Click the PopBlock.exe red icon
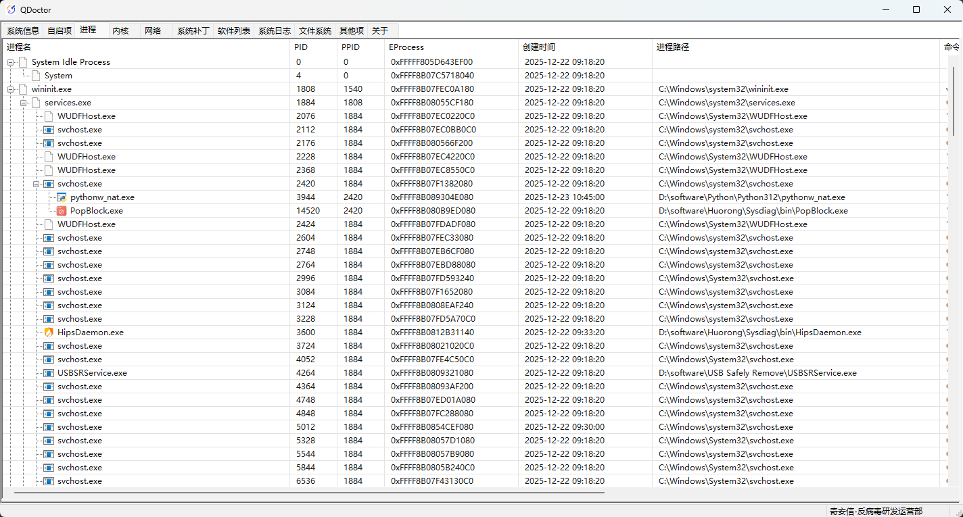963x517 pixels. (x=62, y=211)
